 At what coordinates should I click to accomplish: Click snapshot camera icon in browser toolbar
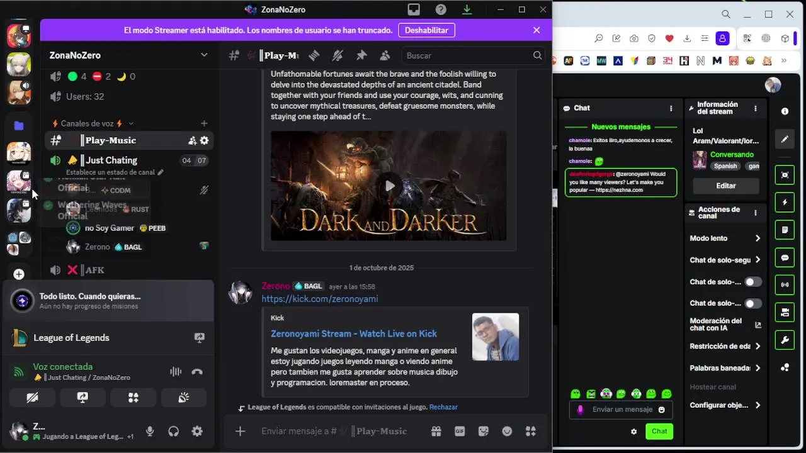tap(634, 38)
